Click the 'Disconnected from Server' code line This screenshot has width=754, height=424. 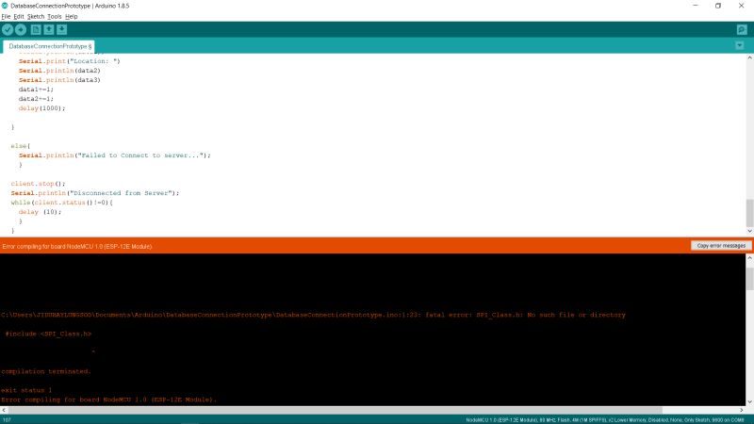[95, 193]
